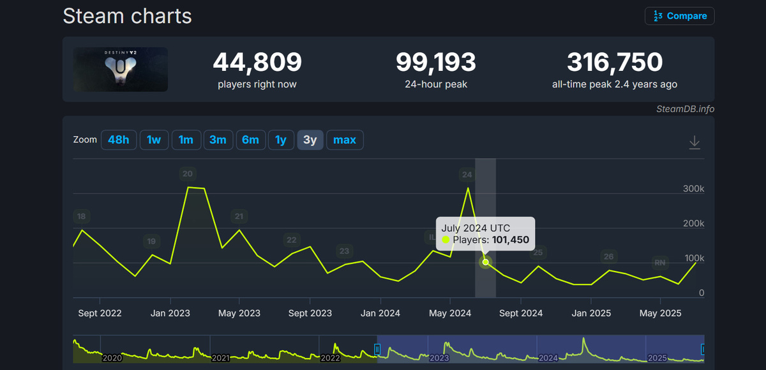Click the RN marker on the chart
The image size is (766, 370).
[659, 262]
